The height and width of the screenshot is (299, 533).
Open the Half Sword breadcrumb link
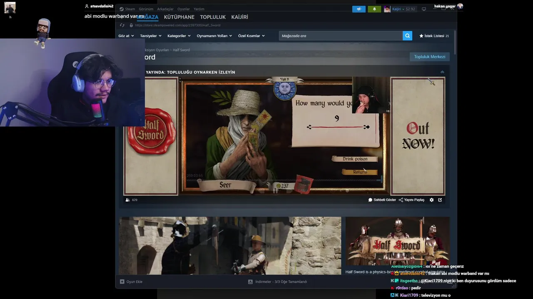(181, 50)
